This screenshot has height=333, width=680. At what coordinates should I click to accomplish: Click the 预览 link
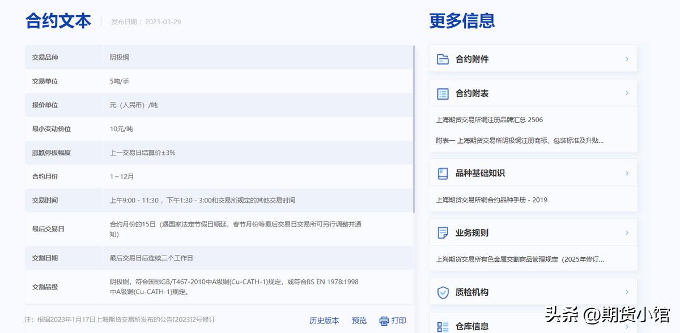click(359, 320)
